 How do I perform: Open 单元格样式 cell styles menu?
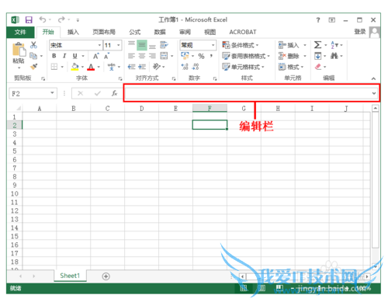[243, 67]
